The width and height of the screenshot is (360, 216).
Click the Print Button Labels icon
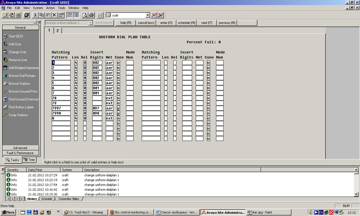(x=5, y=107)
